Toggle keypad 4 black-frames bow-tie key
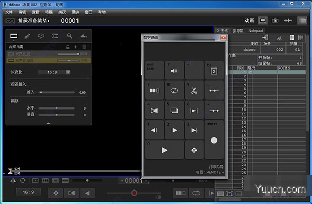Screen dimensions: 312x204 (154, 110)
